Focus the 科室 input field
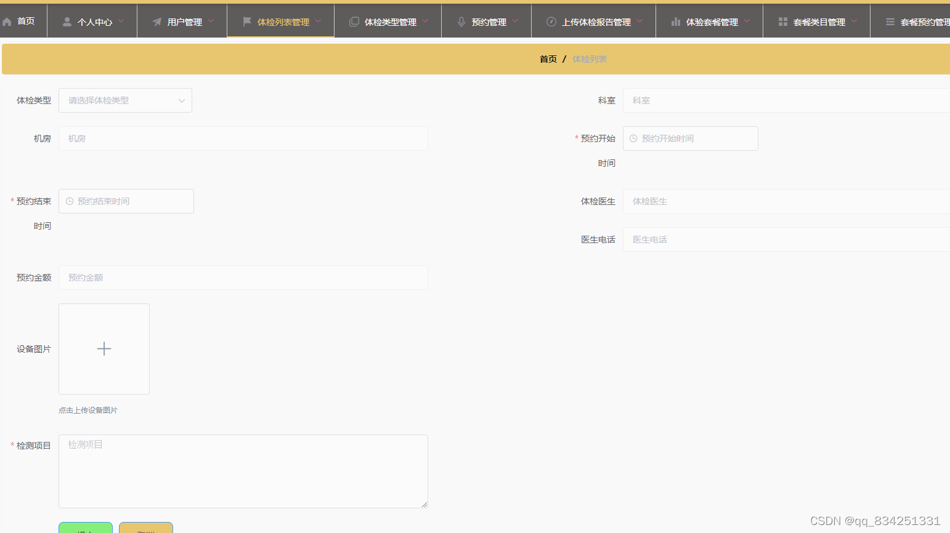The height and width of the screenshot is (533, 950). pos(786,100)
